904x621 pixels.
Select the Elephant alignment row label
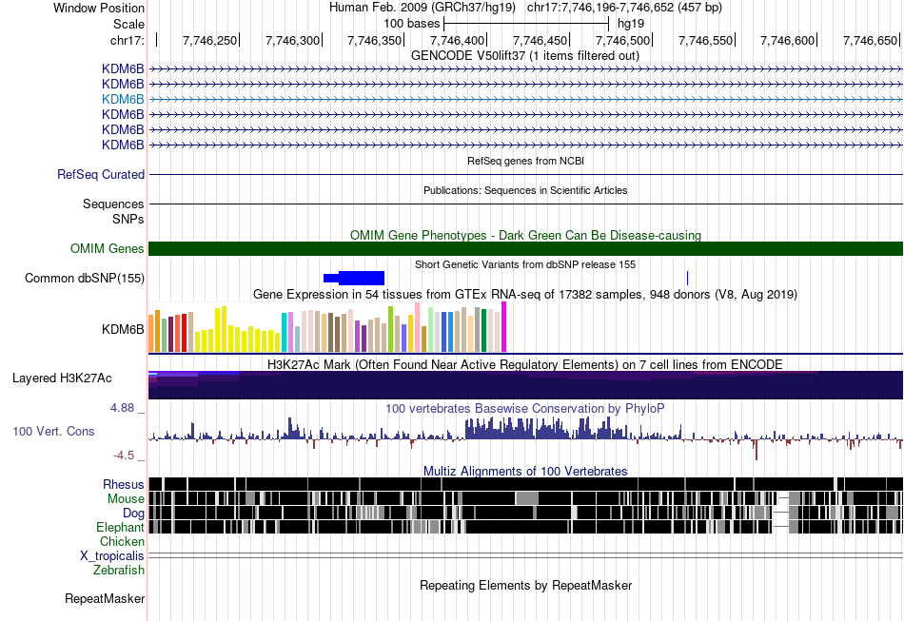[120, 527]
